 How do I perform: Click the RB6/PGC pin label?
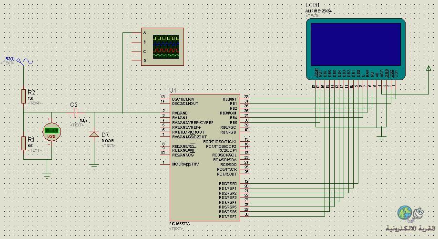[228, 127]
